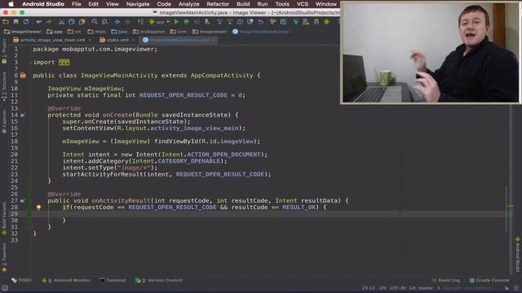The height and width of the screenshot is (293, 522).
Task: Expand the folded import statements
Action: click(x=64, y=62)
